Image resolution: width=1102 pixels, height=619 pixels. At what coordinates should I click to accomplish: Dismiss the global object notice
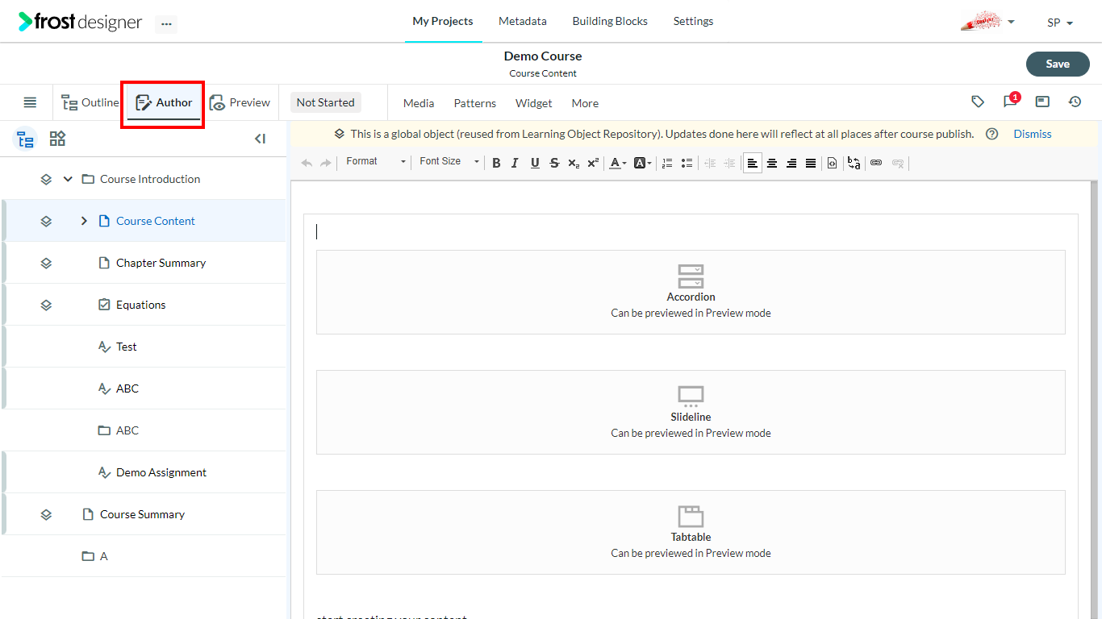(1033, 134)
